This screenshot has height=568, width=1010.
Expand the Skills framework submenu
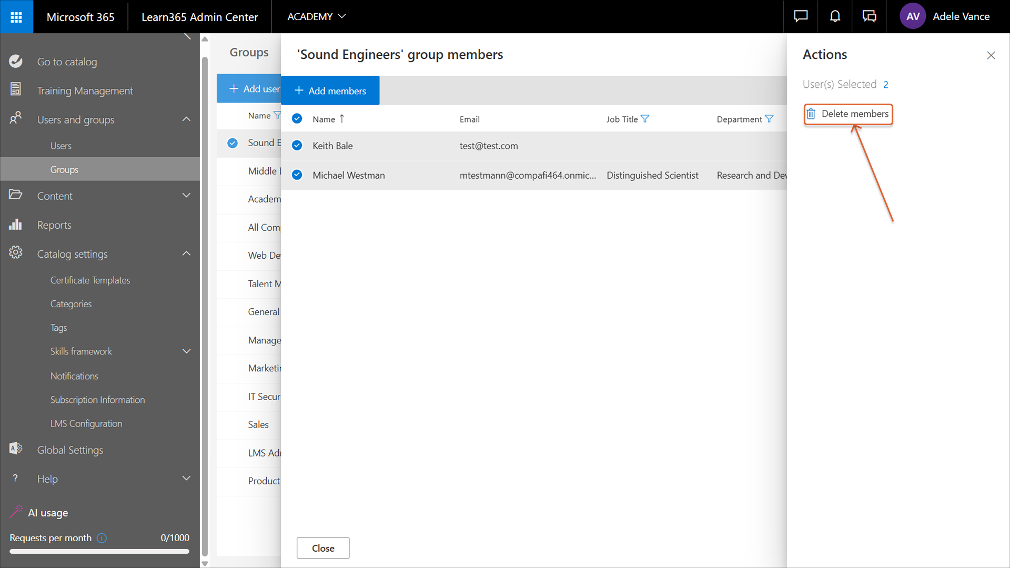186,351
